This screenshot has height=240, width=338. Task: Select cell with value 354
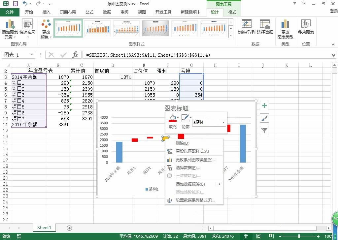(191, 95)
